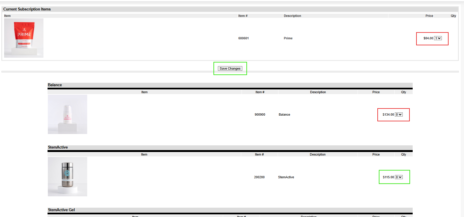
Task: Click the Prime product image
Action: point(24,38)
